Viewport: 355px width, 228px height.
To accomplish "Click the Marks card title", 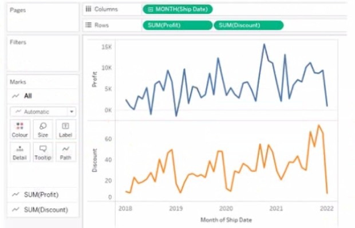I will point(18,82).
